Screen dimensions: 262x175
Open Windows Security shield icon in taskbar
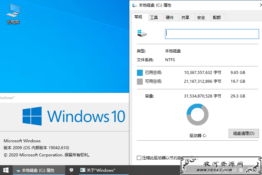71,170
